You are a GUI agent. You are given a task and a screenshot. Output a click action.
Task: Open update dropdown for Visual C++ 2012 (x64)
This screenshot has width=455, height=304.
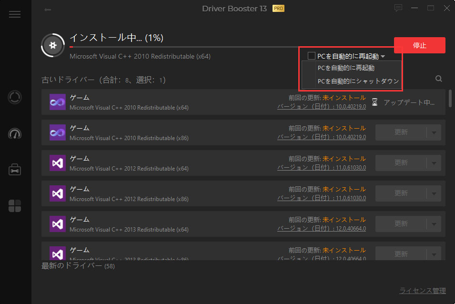(434, 163)
